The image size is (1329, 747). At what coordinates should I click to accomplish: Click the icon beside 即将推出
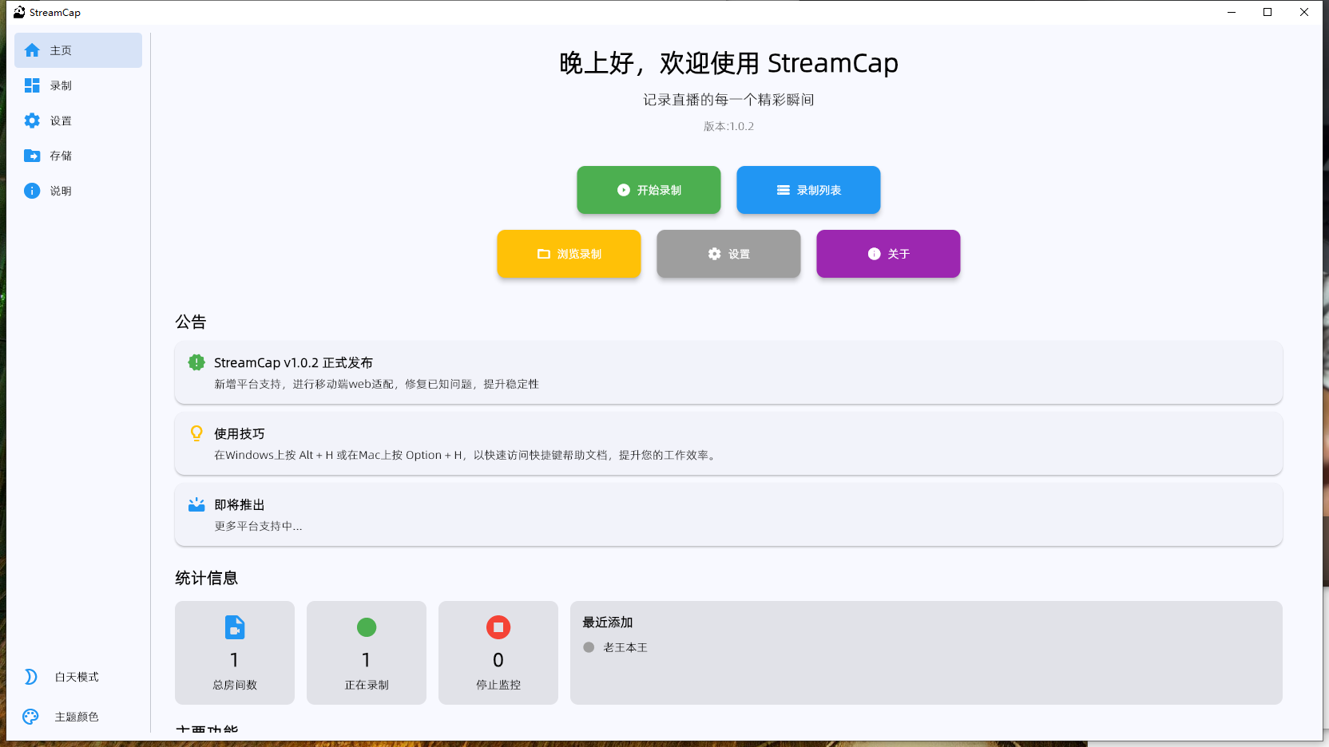coord(196,504)
